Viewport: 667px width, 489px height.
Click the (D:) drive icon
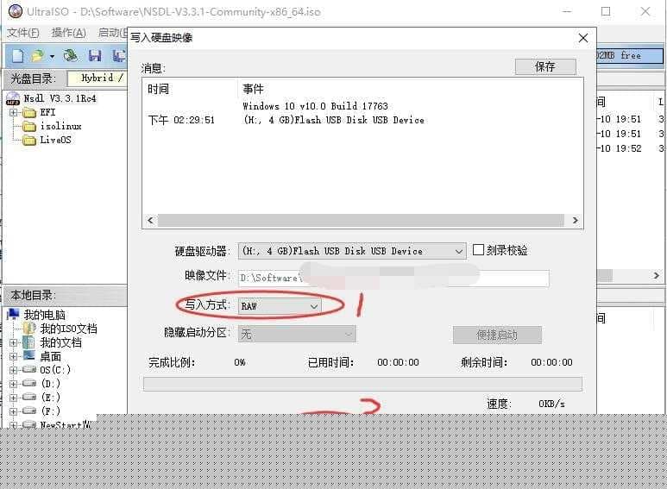[x=29, y=383]
